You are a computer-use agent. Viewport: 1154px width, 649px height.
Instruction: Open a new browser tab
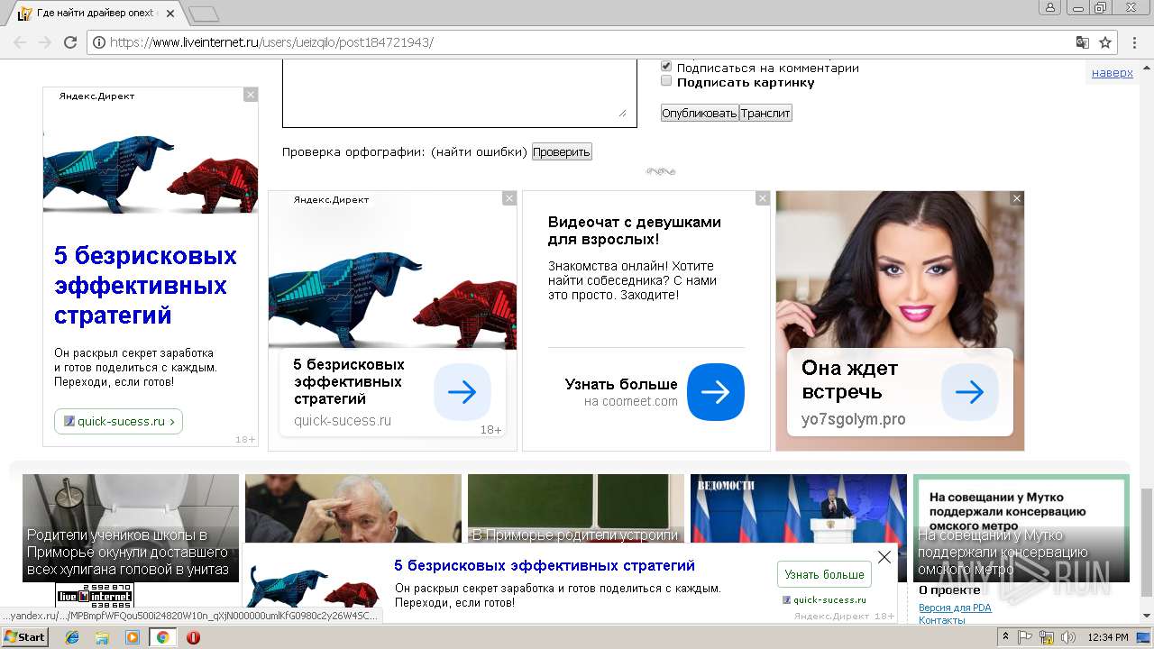click(204, 14)
